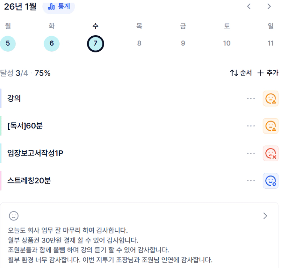Toggle the status face for 강의
The width and height of the screenshot is (281, 268).
270,98
